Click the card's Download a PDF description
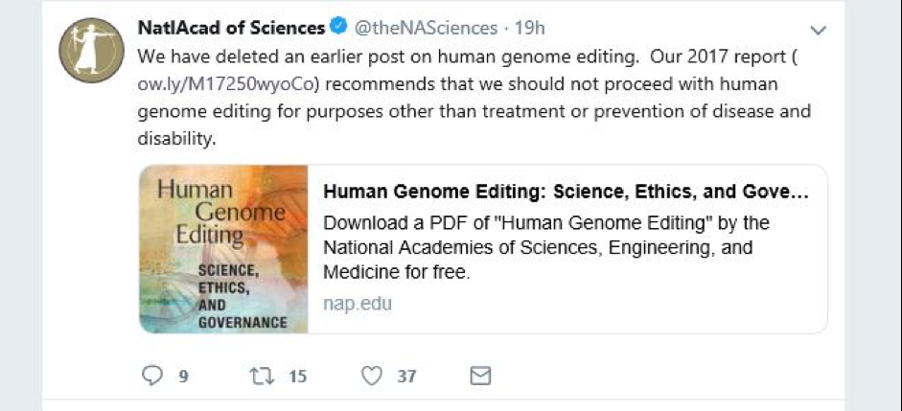 point(546,247)
